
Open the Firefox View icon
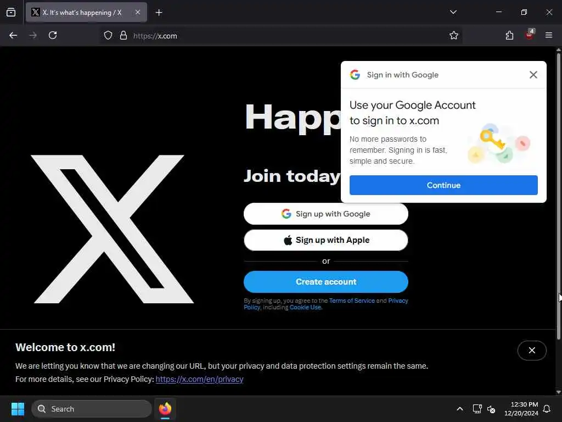pos(11,13)
